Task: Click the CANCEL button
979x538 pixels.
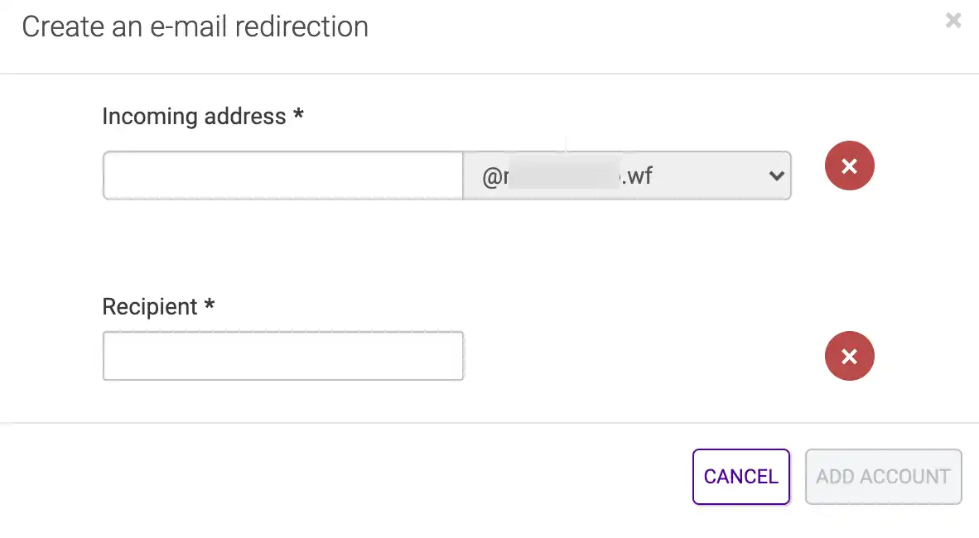Action: (741, 477)
